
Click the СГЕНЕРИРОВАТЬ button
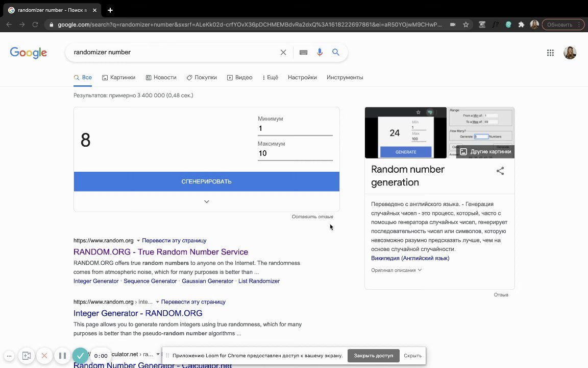[x=207, y=181]
